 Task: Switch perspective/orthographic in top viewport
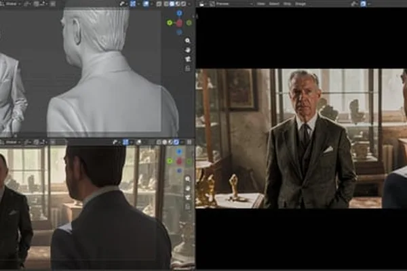point(187,68)
